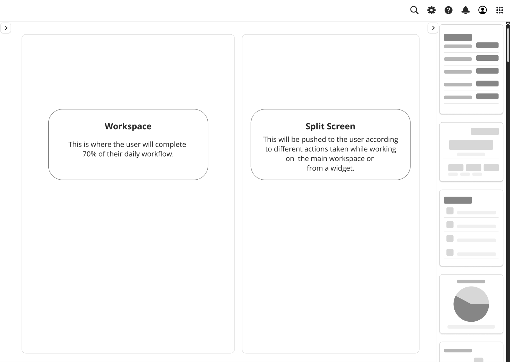
Task: Click the scrollbar up arrow
Action: (x=508, y=24)
